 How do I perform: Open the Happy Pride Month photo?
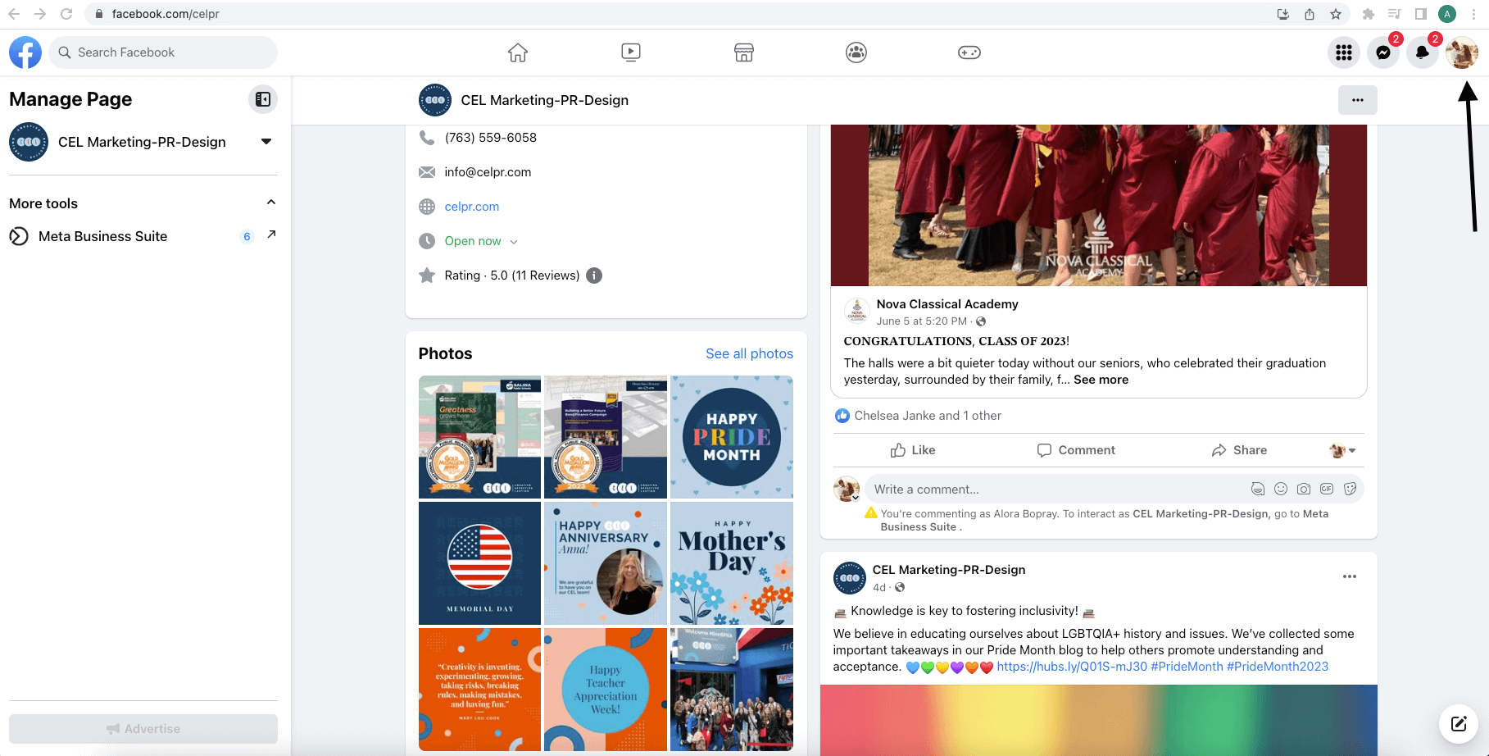pyautogui.click(x=732, y=437)
